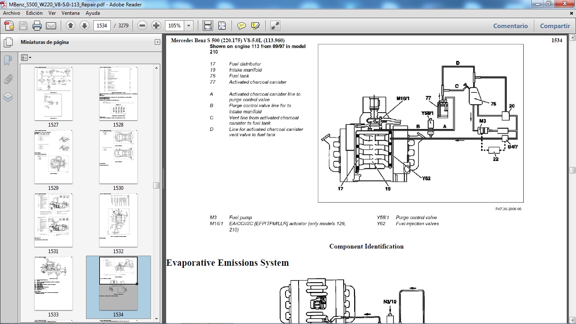Open the Ventana menu

tap(70, 13)
